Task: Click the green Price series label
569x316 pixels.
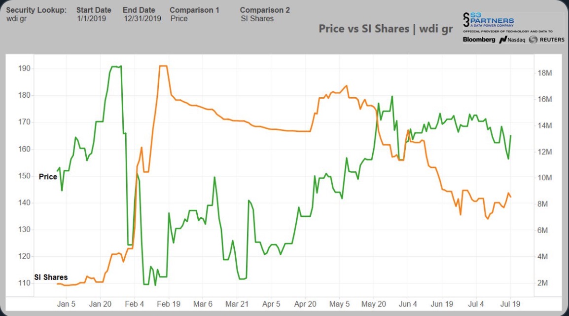Action: point(48,177)
